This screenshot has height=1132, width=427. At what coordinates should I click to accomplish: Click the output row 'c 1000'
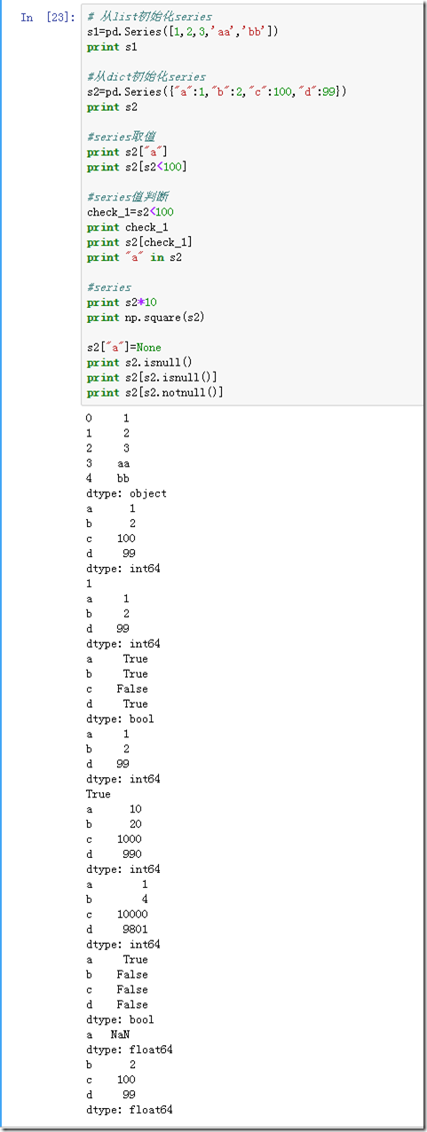click(114, 840)
